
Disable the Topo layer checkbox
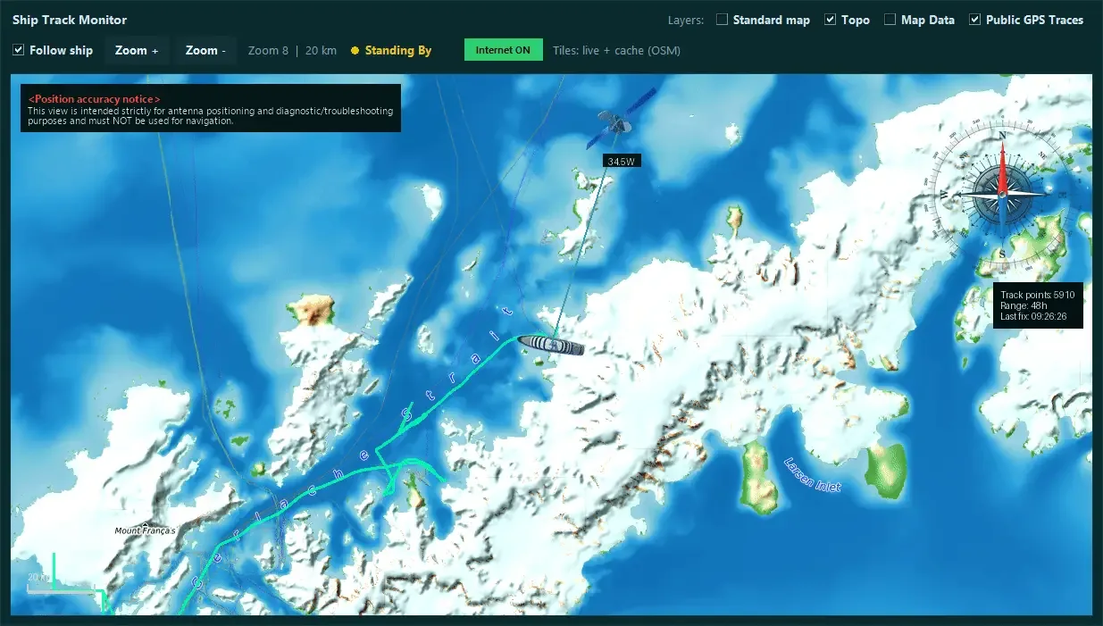point(831,20)
